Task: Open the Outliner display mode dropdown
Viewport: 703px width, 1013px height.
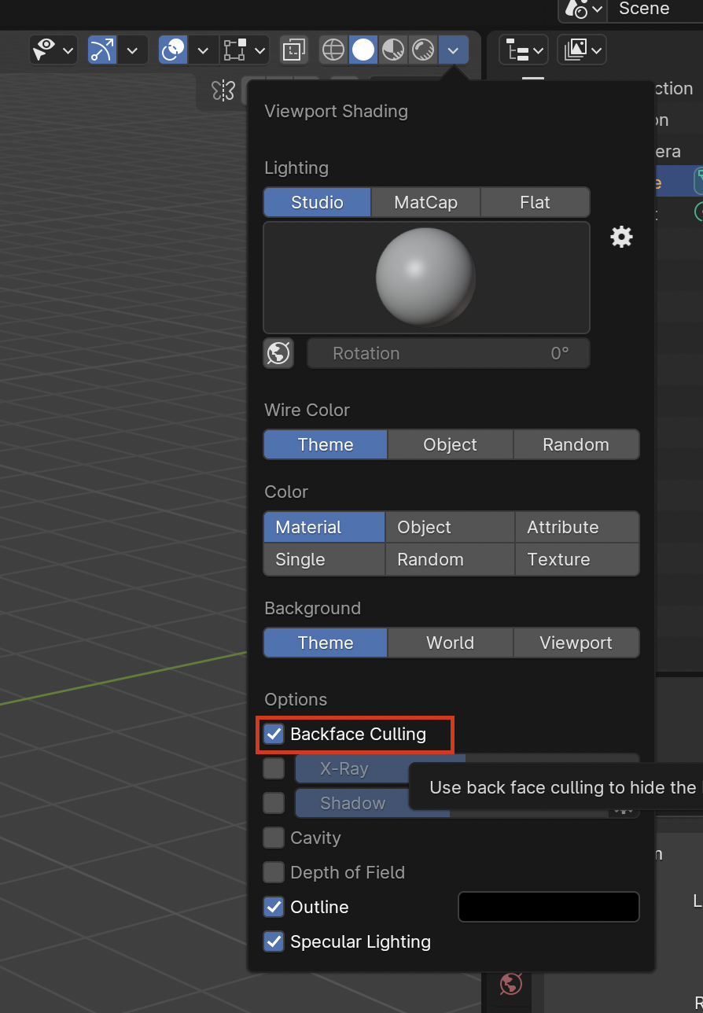Action: click(524, 50)
